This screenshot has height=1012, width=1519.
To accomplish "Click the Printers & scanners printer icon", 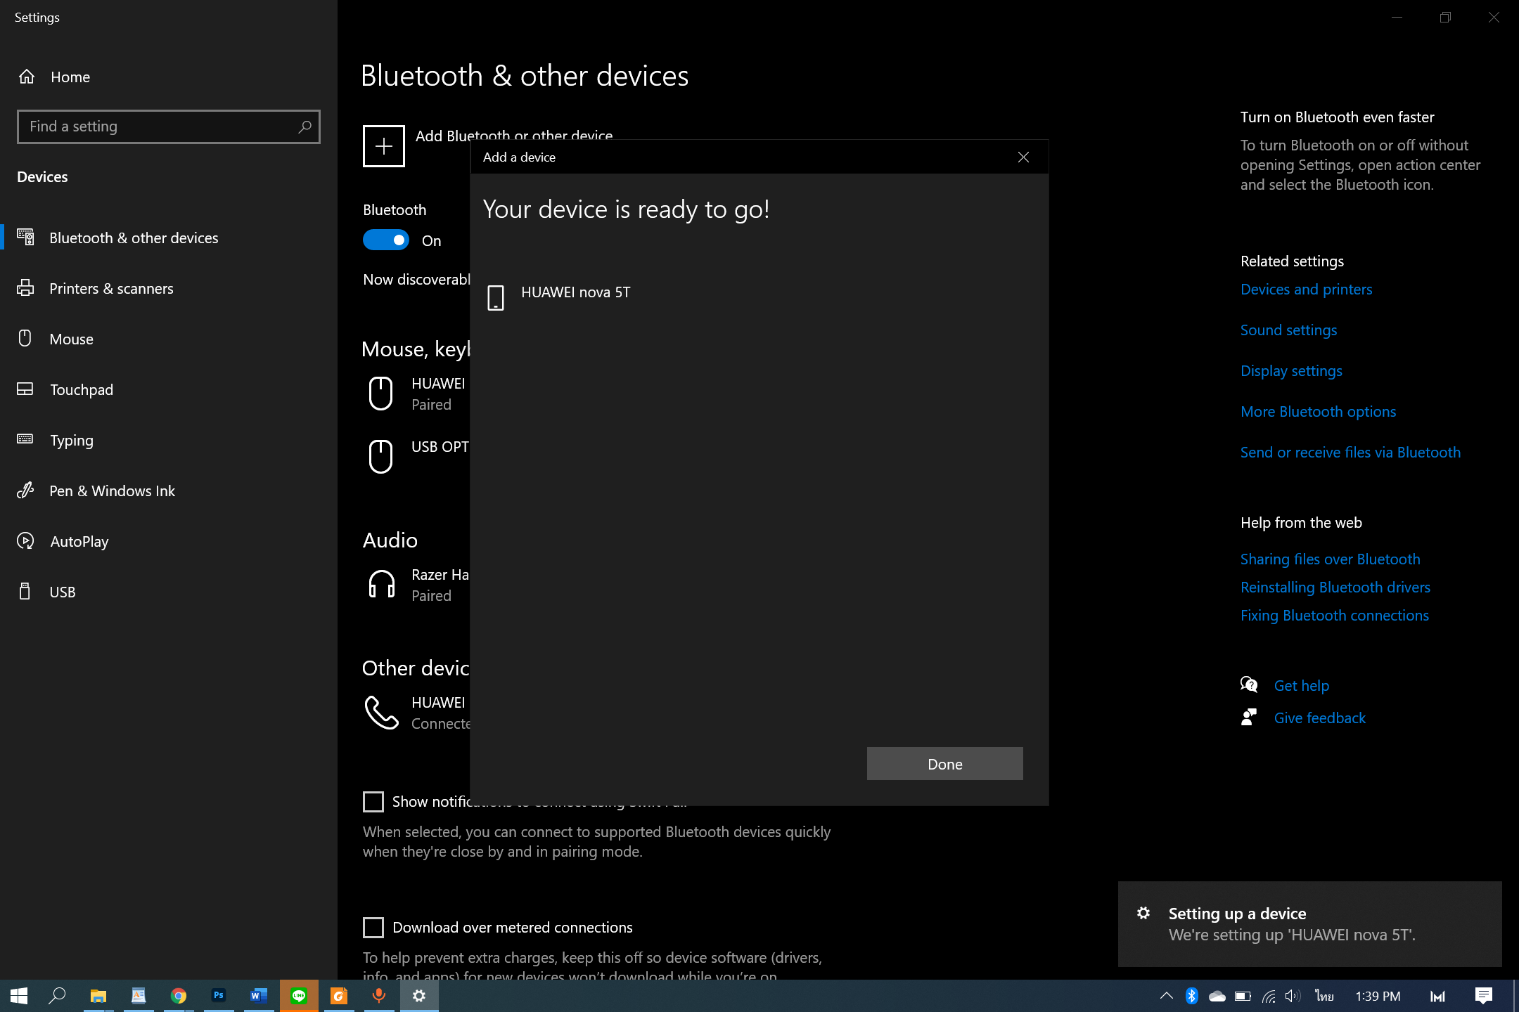I will coord(25,287).
